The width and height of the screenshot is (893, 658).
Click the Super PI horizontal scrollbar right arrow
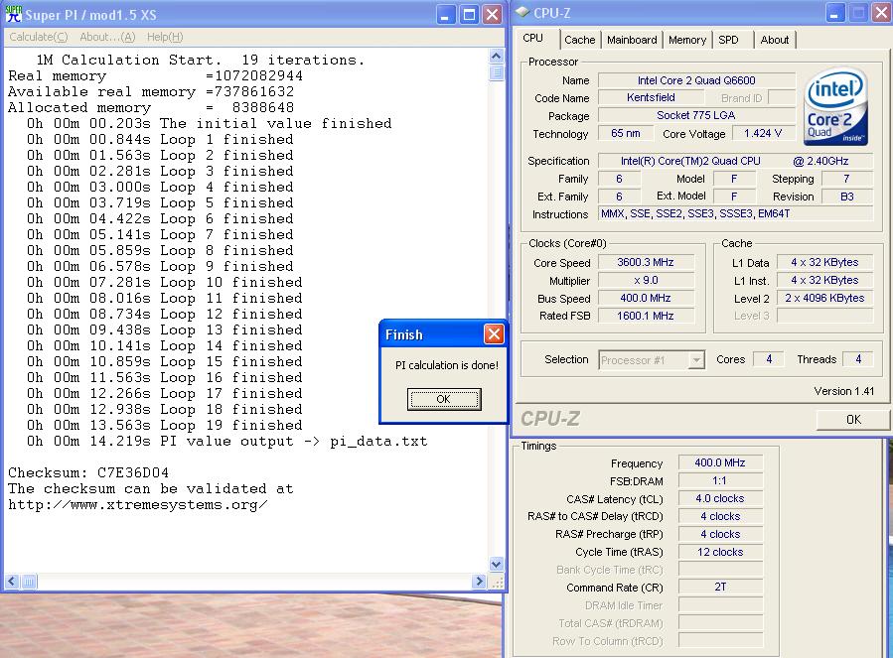479,582
